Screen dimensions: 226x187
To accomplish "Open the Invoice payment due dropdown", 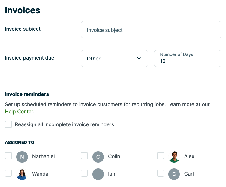I will click(x=114, y=58).
